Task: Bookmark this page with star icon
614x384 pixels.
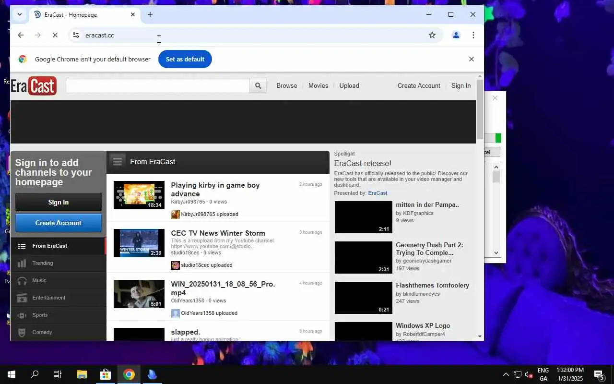Action: (432, 35)
